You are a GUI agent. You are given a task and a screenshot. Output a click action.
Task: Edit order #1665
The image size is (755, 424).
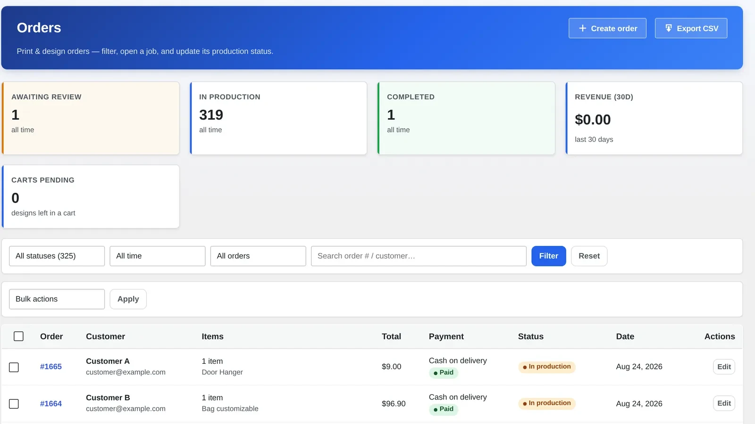pos(724,367)
